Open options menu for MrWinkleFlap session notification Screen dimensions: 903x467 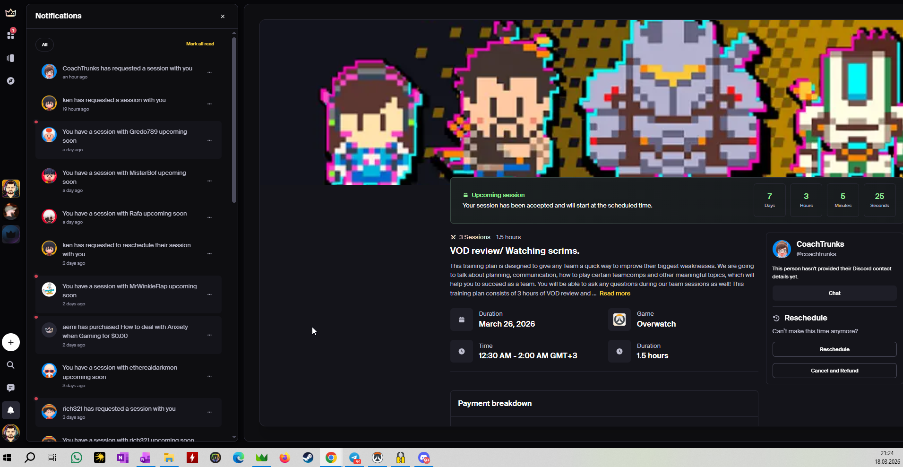pos(209,294)
